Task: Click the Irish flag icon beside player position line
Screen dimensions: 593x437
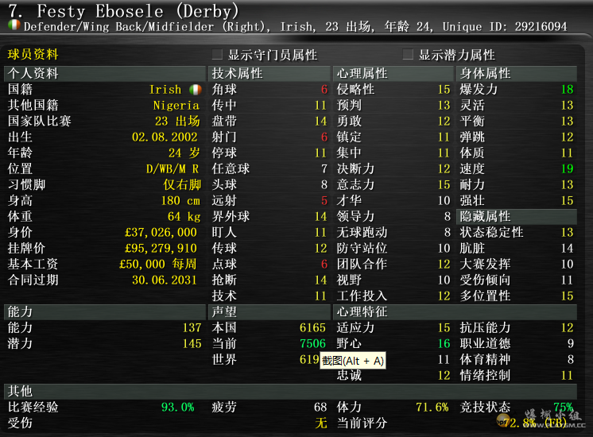Action: coord(14,26)
